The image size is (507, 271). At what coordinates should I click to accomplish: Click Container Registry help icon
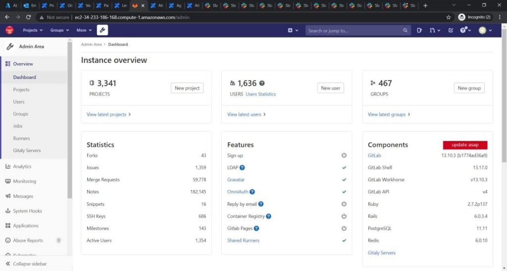coord(268,216)
